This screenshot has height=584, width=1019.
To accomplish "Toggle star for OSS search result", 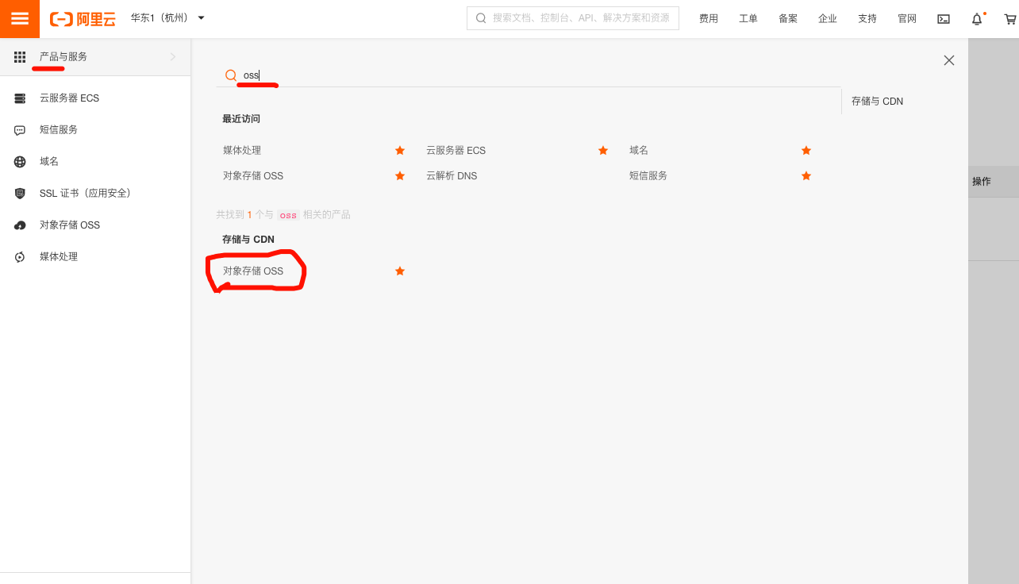I will 400,271.
